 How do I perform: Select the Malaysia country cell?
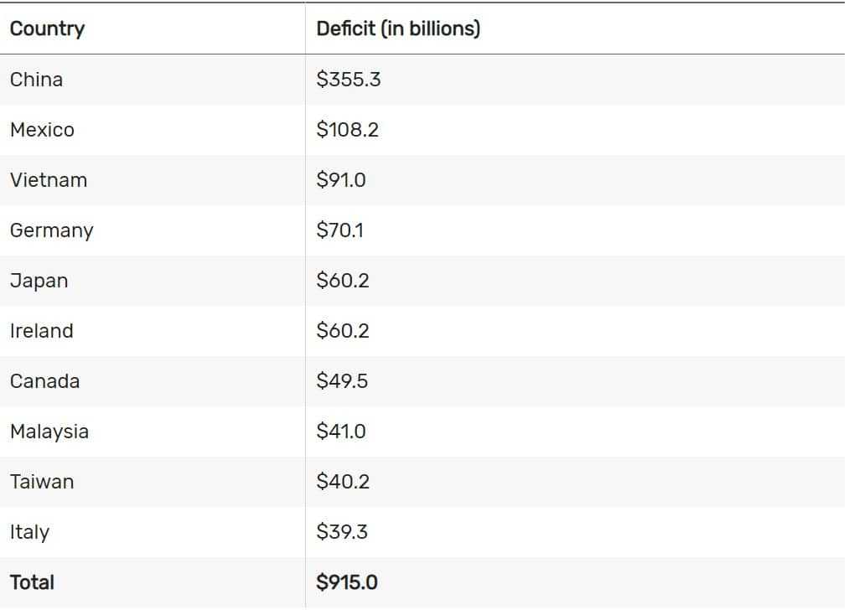(49, 432)
